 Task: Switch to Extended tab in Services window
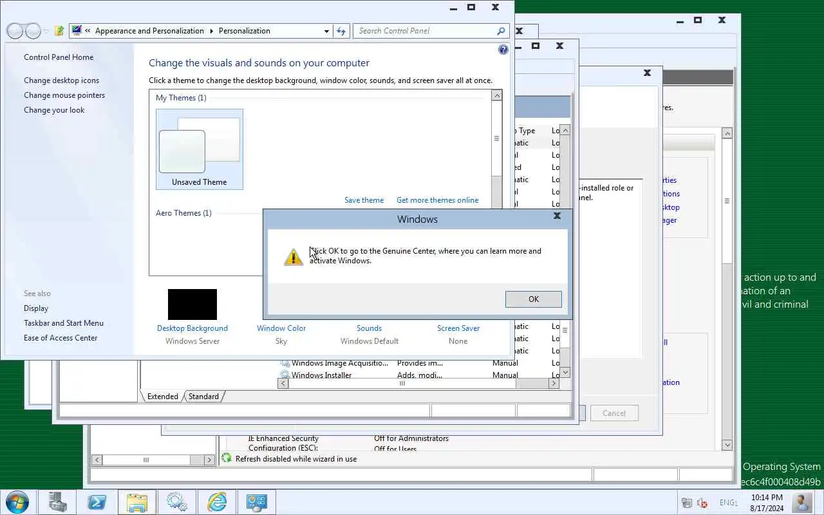click(162, 397)
